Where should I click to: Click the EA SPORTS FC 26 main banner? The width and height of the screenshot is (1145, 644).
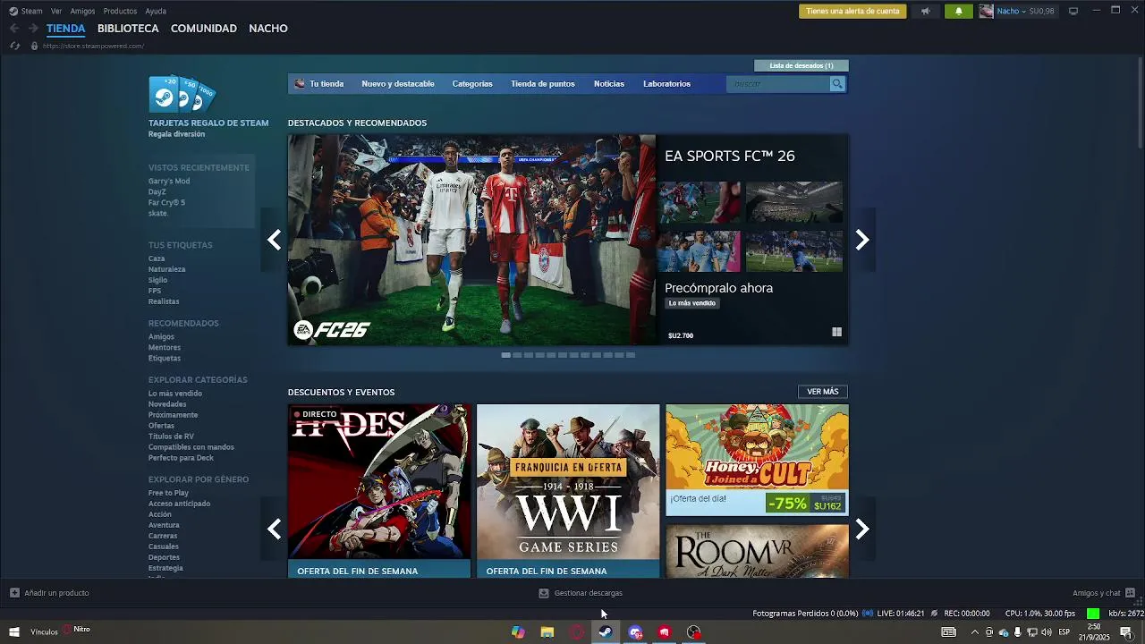coord(471,240)
